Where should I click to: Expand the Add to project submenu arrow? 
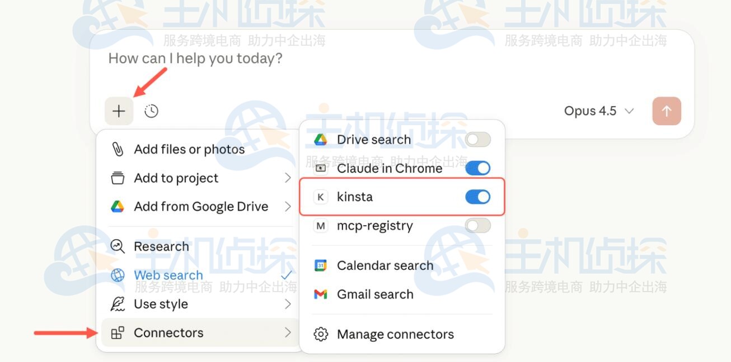288,178
